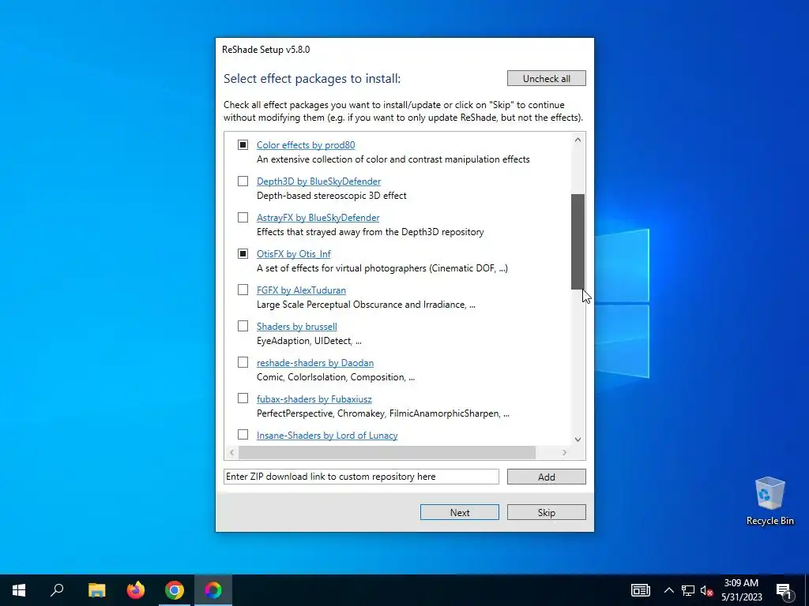
Task: Select the 'PerfectPerspective, Chromakey' description
Action: (x=383, y=413)
